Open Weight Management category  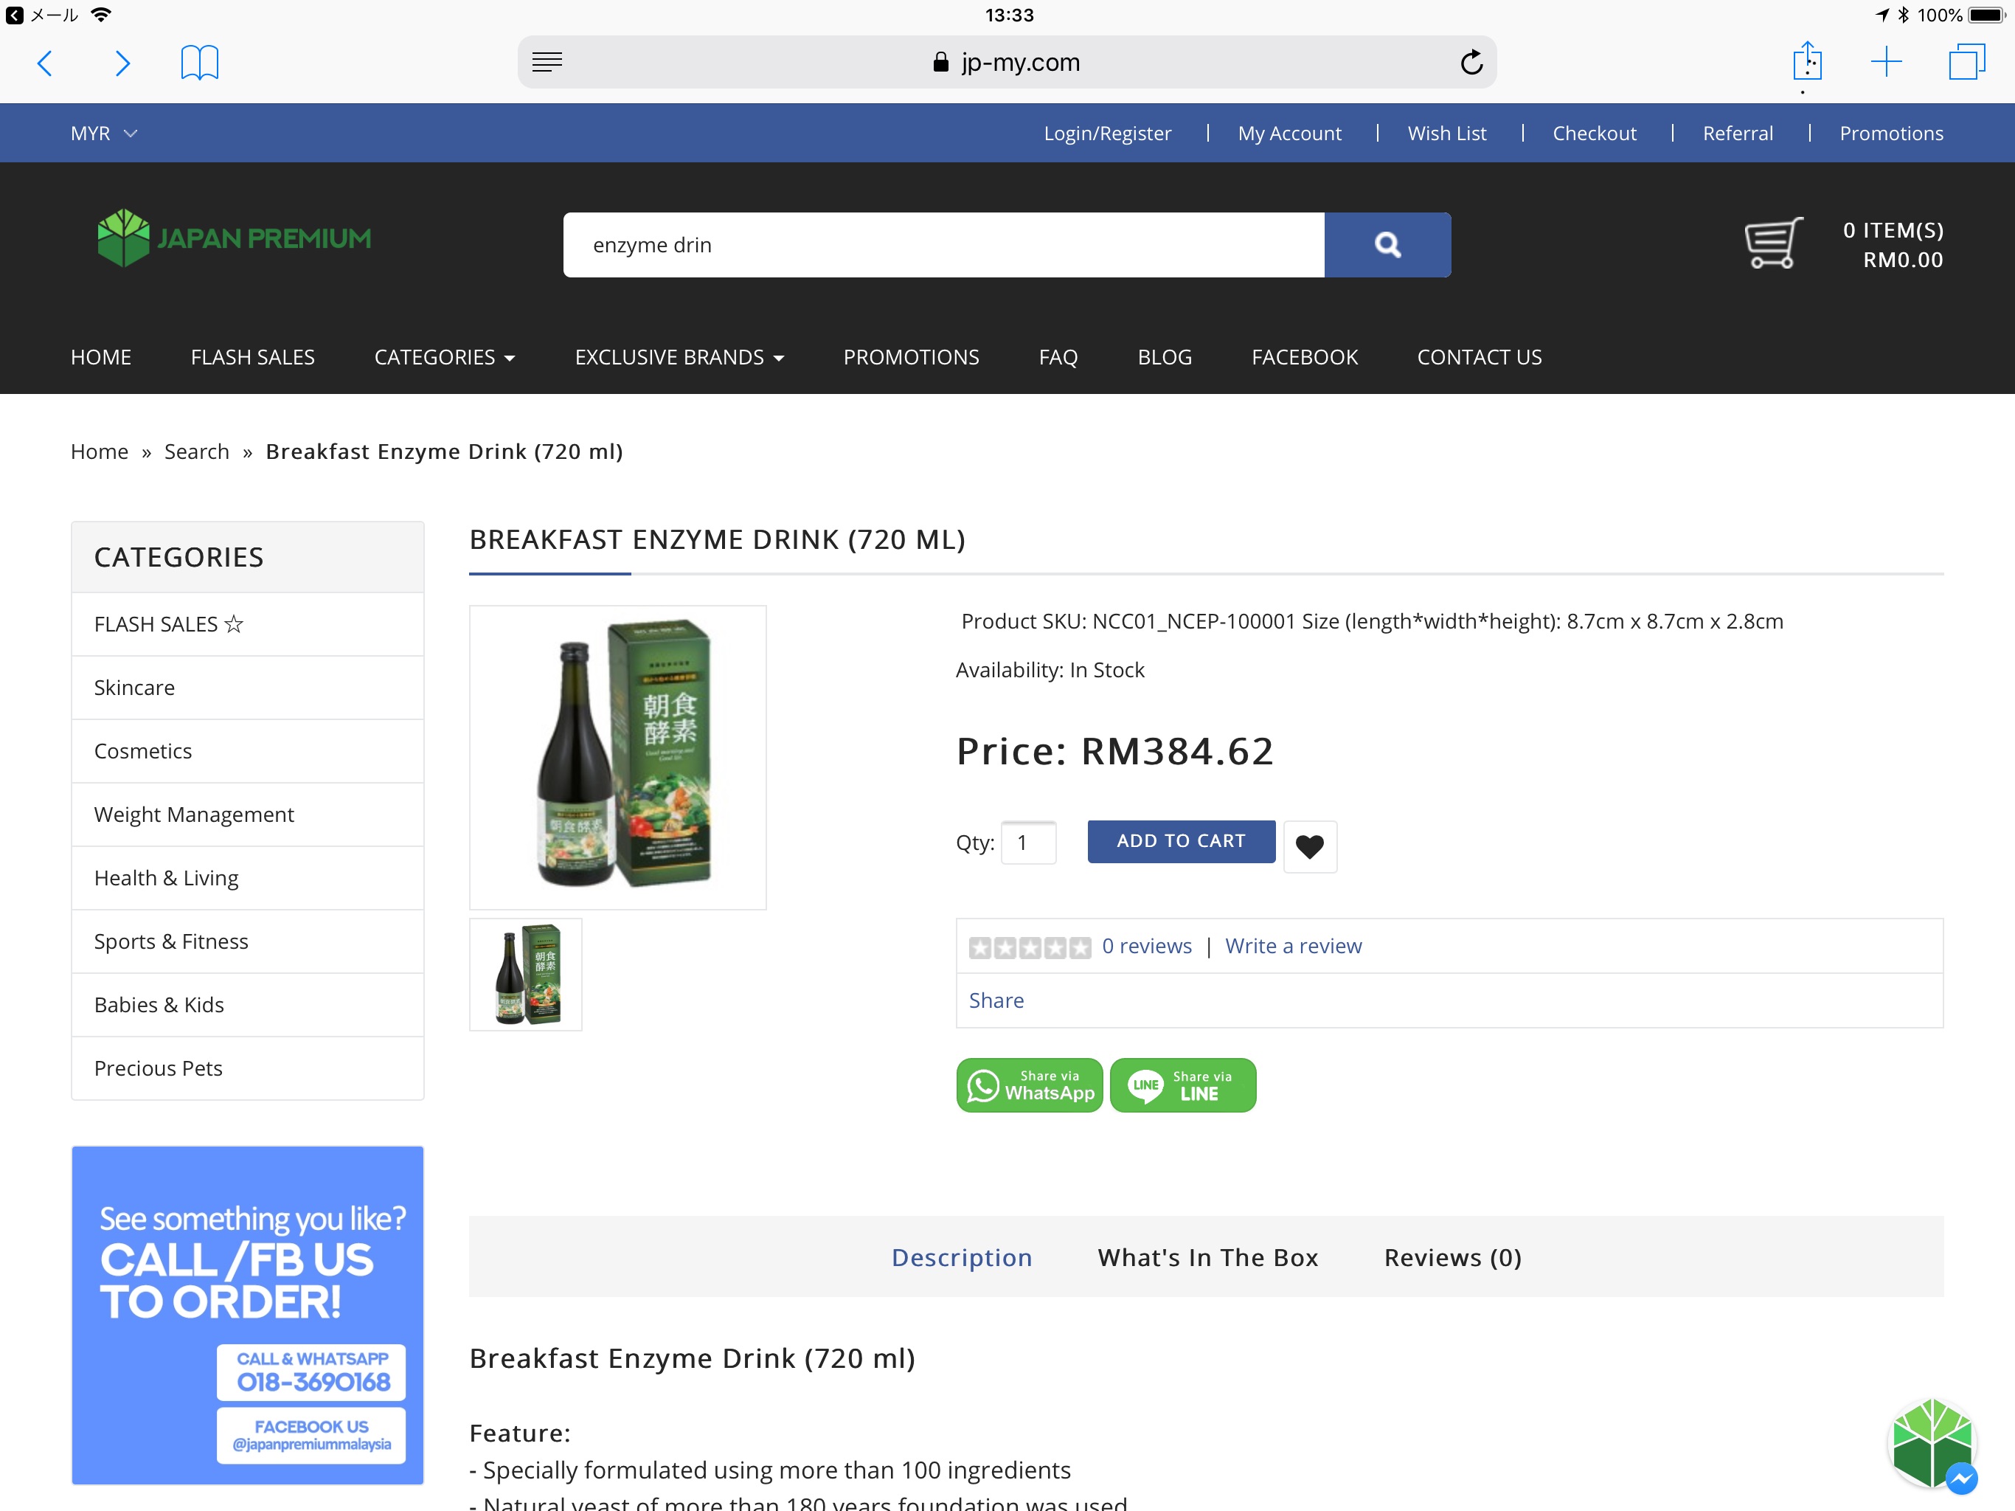(x=248, y=814)
